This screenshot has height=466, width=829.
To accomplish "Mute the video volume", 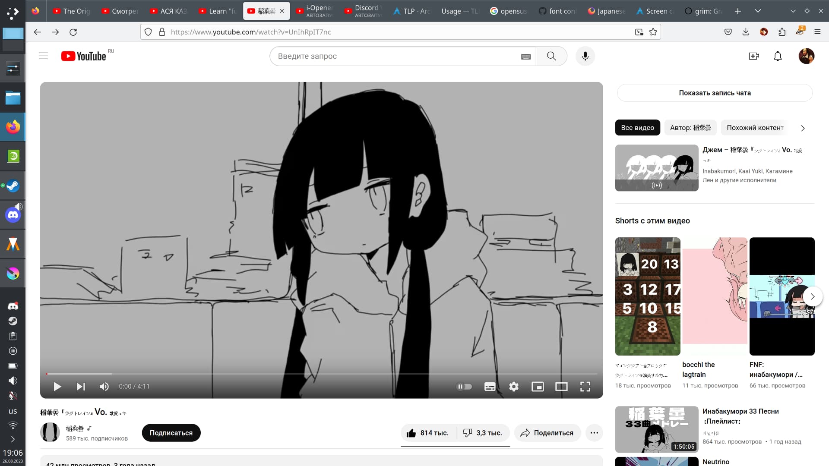I will click(x=104, y=387).
